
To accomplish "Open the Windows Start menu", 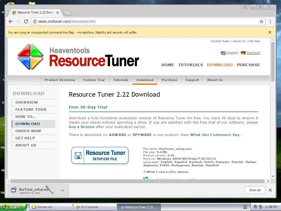I will point(13,207).
